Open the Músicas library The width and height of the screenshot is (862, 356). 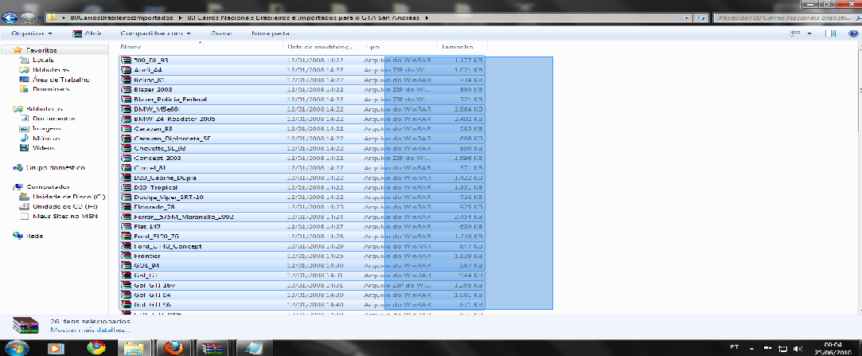coord(45,139)
